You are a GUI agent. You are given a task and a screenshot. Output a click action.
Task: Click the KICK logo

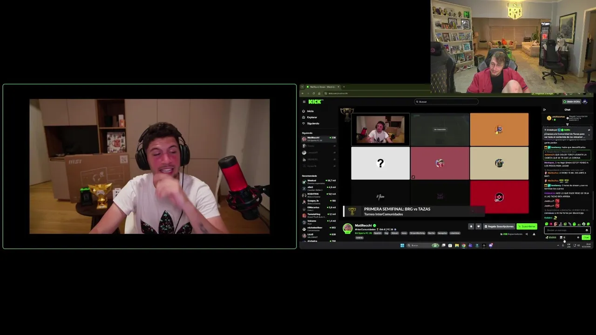315,101
